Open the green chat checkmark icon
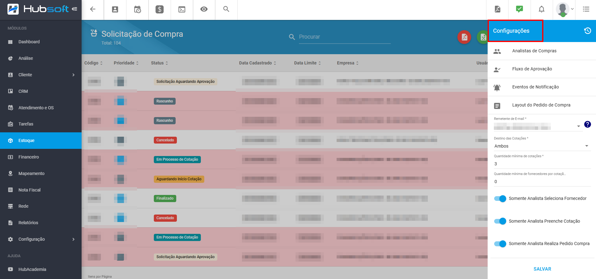Screen dimensions: 596x279 tap(519, 9)
